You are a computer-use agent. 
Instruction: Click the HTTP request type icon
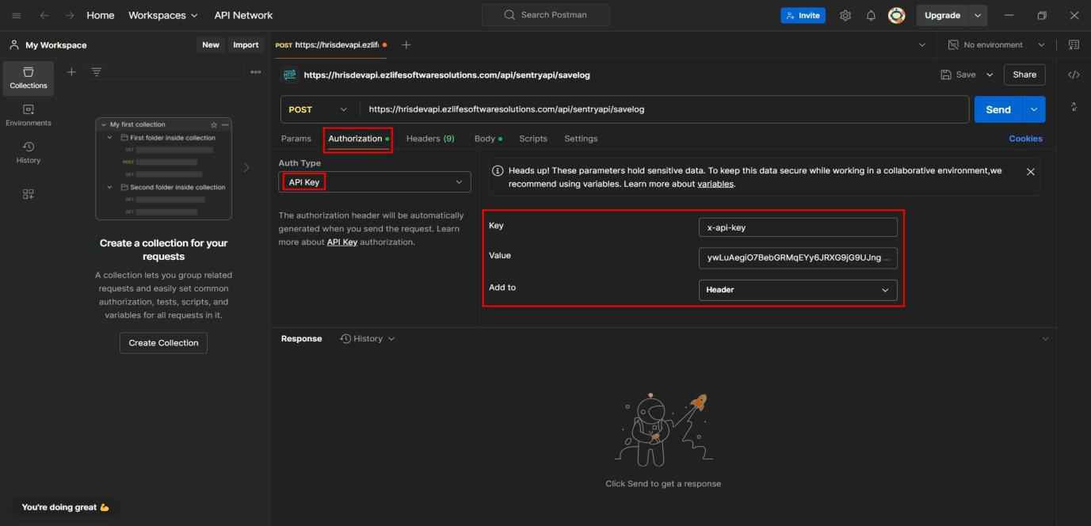click(x=289, y=74)
